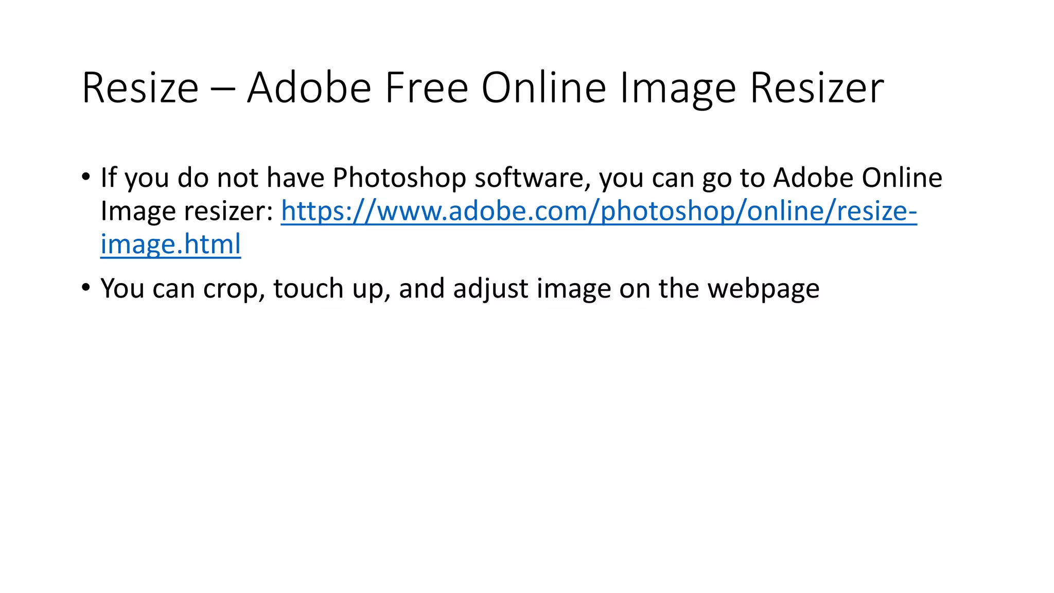1054x593 pixels.
Task: Click the word 'crop' in second bullet
Action: 234,289
